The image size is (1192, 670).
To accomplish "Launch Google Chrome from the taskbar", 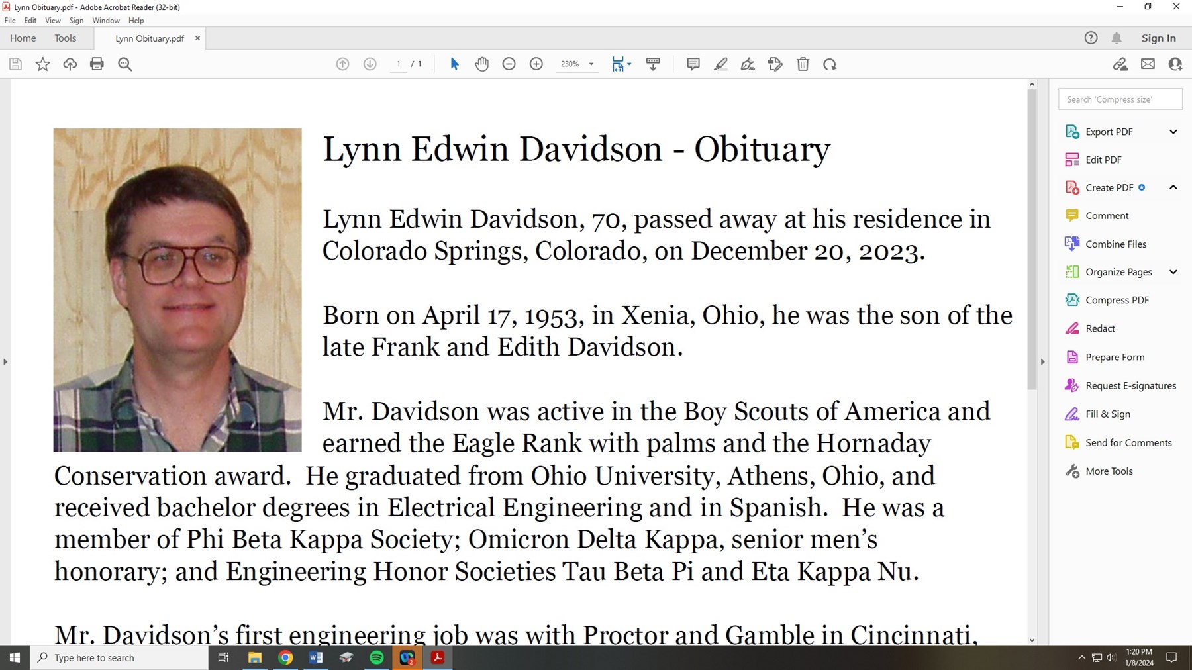I will tap(285, 657).
